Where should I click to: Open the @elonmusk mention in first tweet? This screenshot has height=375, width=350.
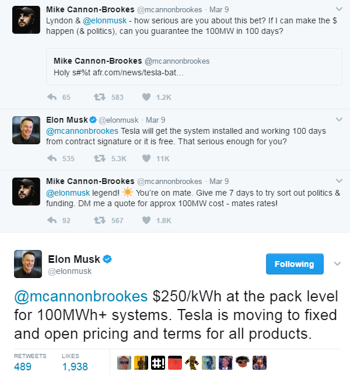(104, 21)
